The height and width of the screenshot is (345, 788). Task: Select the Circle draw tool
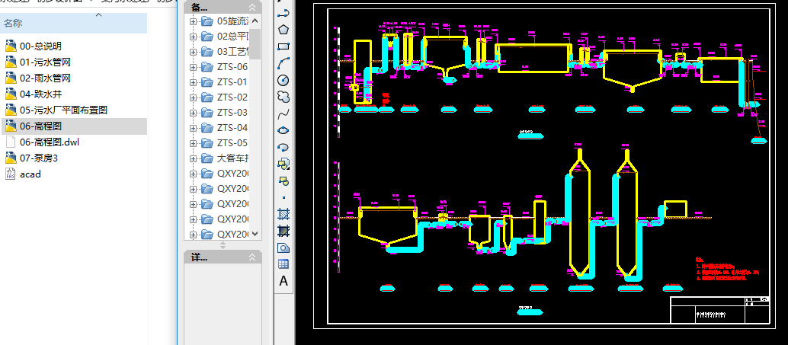(x=283, y=80)
